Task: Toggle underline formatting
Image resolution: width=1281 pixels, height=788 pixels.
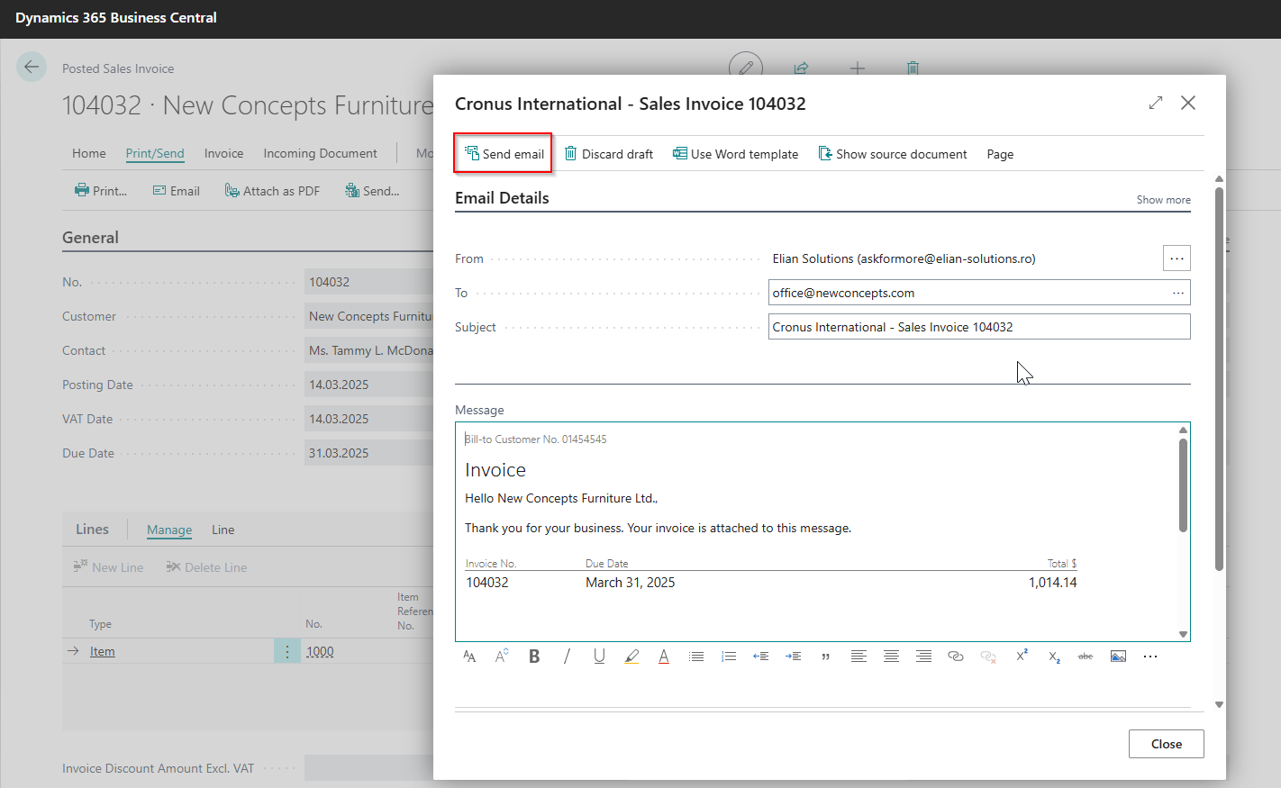Action: [x=599, y=657]
